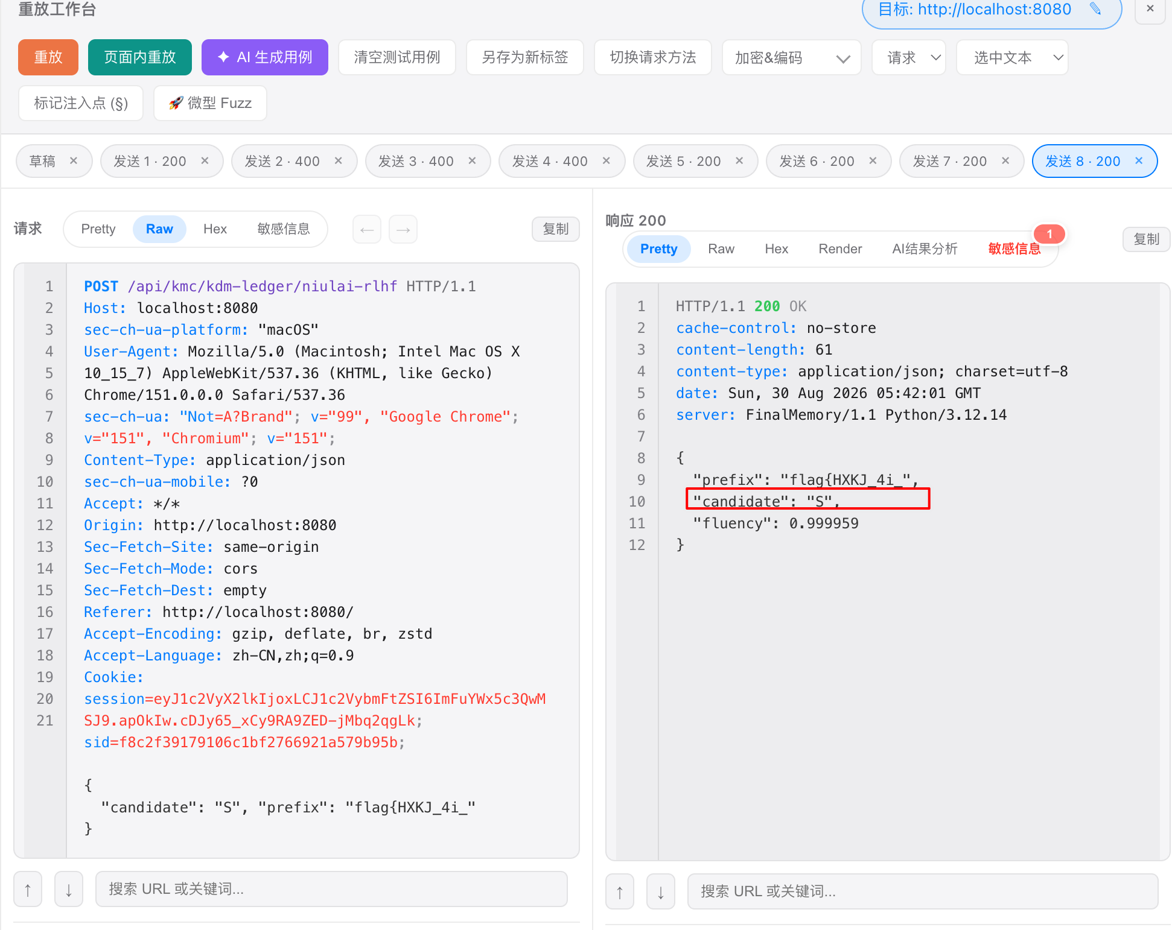1172x930 pixels.
Task: Click 清空测试用例 button
Action: 397,57
